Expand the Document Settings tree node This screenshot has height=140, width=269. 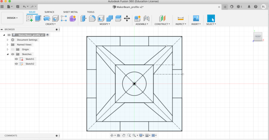8,40
